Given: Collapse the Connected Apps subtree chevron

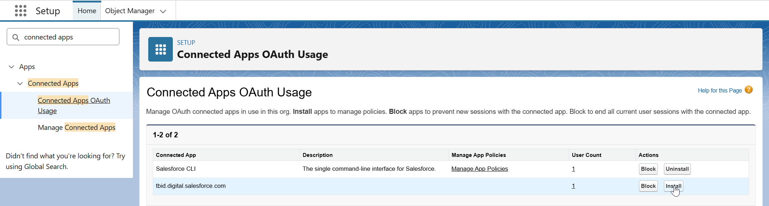Looking at the screenshot, I should coord(20,84).
